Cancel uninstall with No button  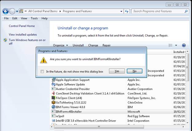click(x=134, y=71)
